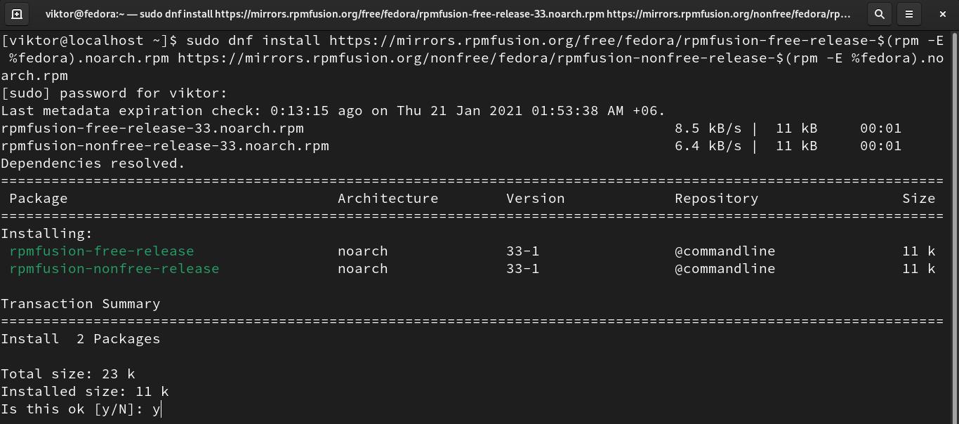Click the 'Install 2 Packages' line
The height and width of the screenshot is (424, 959).
81,339
